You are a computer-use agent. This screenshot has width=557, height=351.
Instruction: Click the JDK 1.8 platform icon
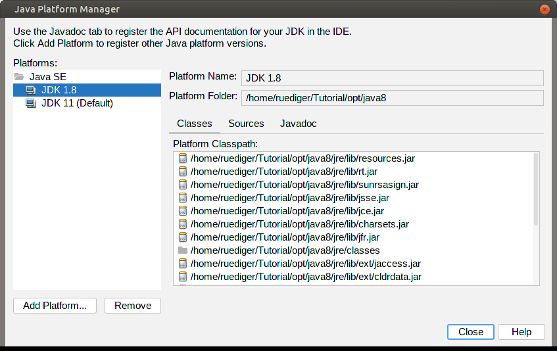coord(31,90)
